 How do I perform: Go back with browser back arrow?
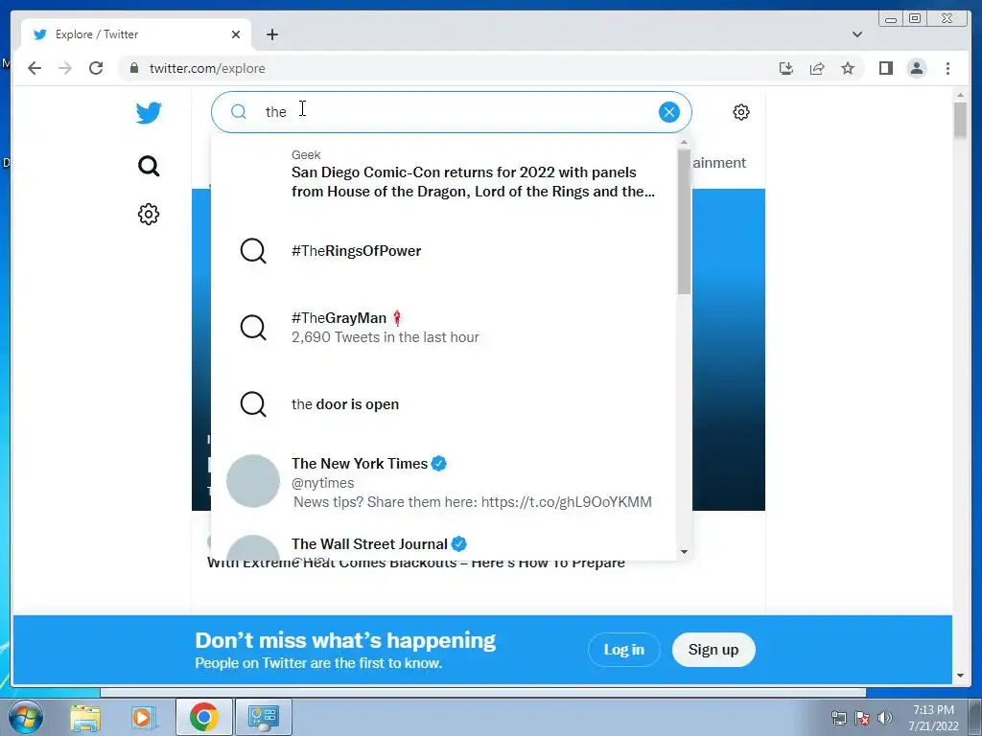(x=35, y=68)
